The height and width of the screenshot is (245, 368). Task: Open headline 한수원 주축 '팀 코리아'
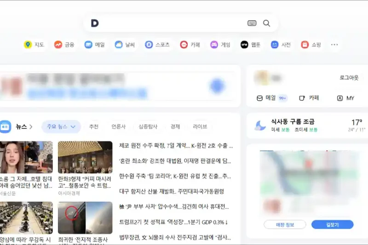pos(175,176)
